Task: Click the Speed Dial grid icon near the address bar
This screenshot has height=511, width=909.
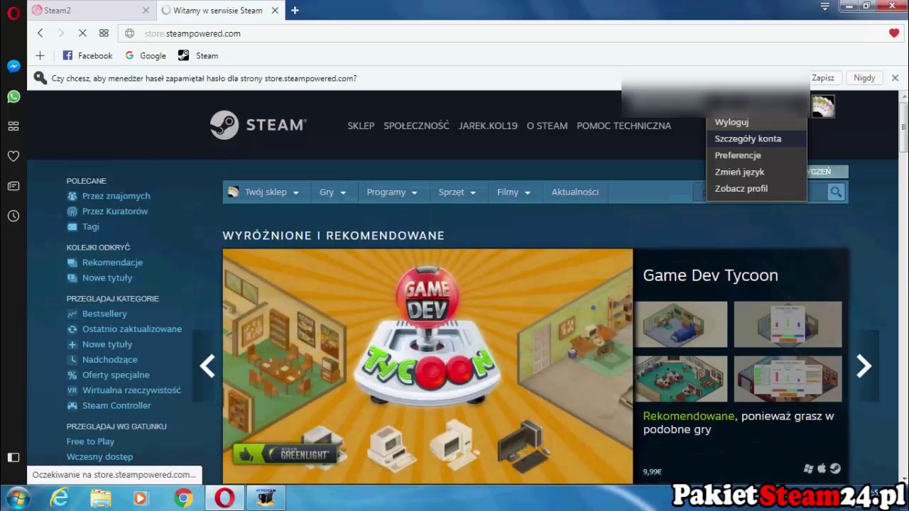Action: click(104, 33)
